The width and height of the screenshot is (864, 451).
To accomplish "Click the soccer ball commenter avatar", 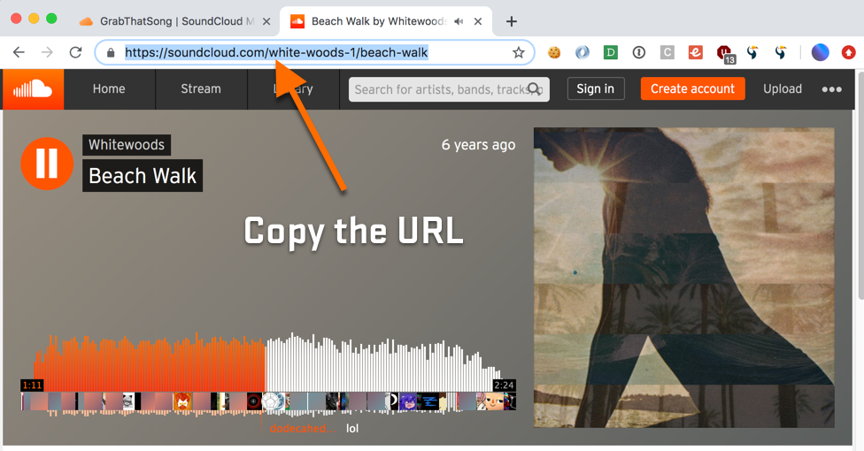I will point(271,401).
